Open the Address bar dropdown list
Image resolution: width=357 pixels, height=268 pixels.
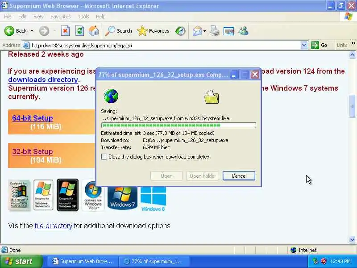tap(304, 45)
